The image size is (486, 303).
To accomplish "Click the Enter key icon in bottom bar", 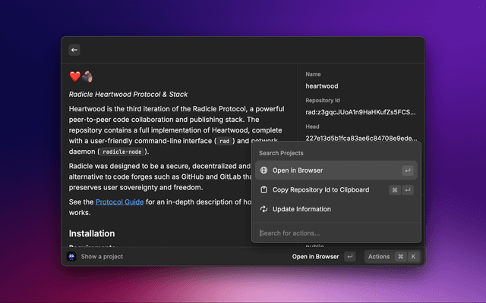I will 349,257.
